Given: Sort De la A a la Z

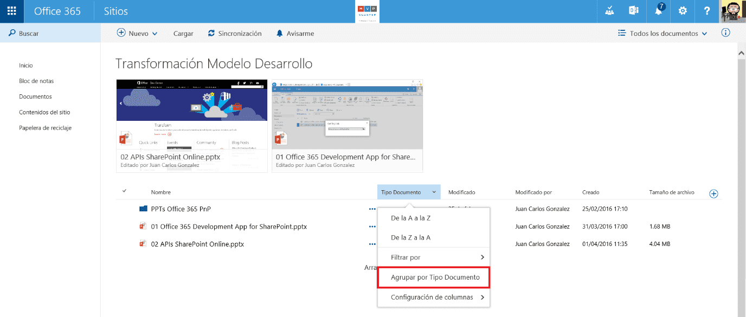Looking at the screenshot, I should pos(434,218).
